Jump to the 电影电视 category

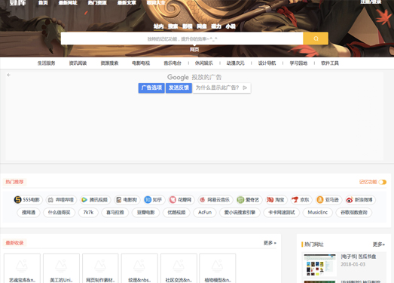[141, 63]
